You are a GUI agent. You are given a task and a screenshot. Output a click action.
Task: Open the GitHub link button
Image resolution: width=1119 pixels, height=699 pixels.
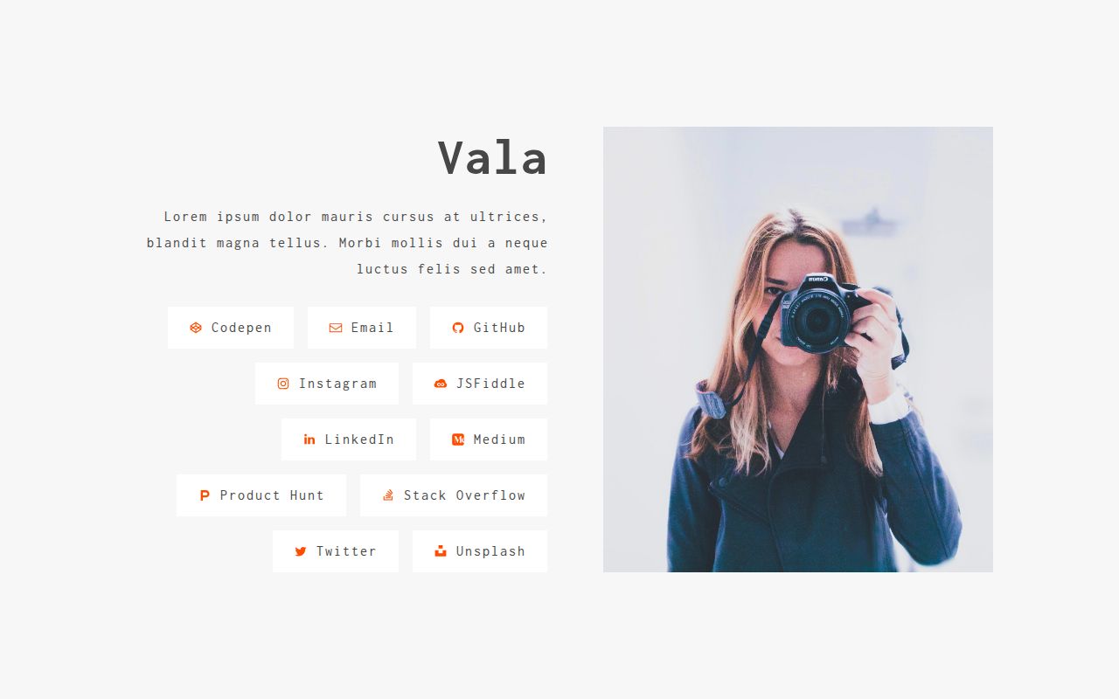click(x=489, y=328)
